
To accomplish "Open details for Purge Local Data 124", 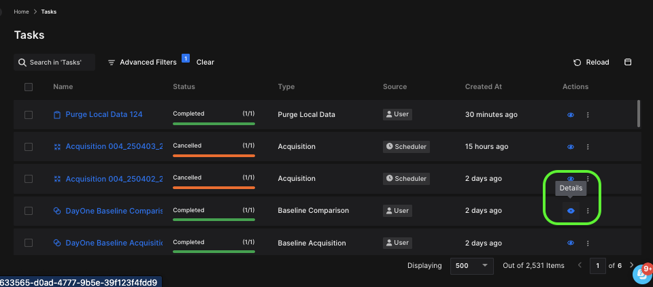I will click(571, 115).
